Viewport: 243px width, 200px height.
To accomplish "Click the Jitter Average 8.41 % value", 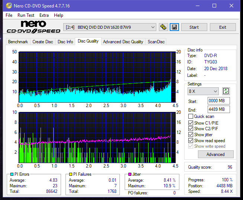I will pos(170,180).
